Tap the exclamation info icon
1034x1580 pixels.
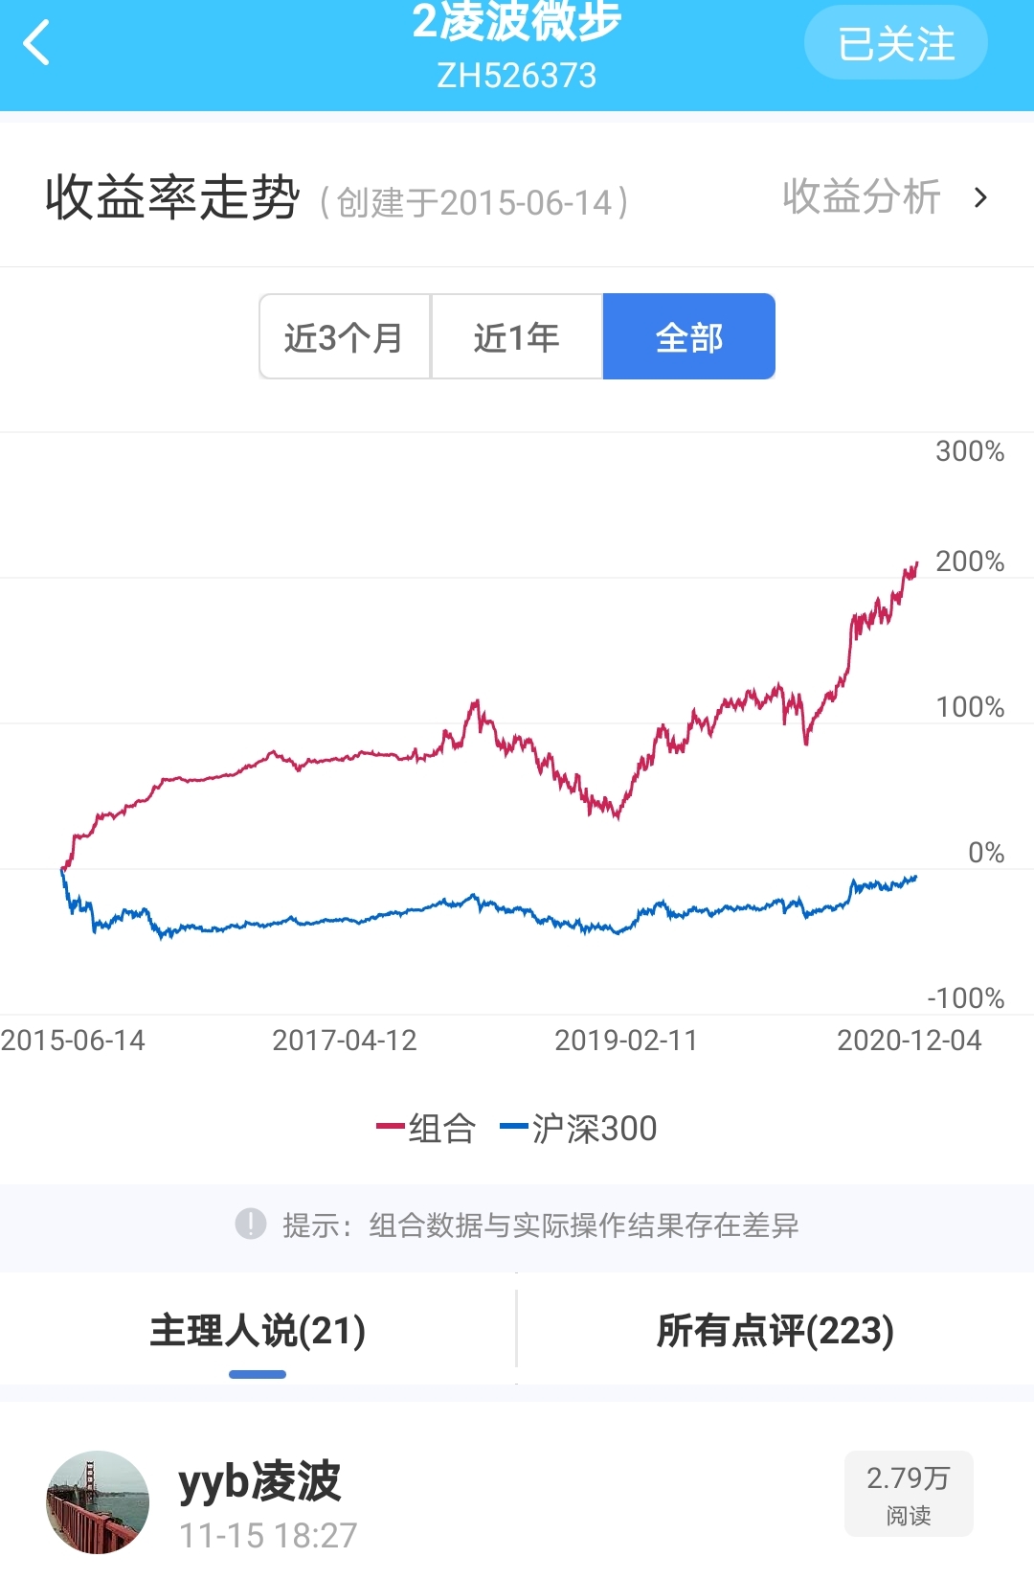tap(251, 1224)
